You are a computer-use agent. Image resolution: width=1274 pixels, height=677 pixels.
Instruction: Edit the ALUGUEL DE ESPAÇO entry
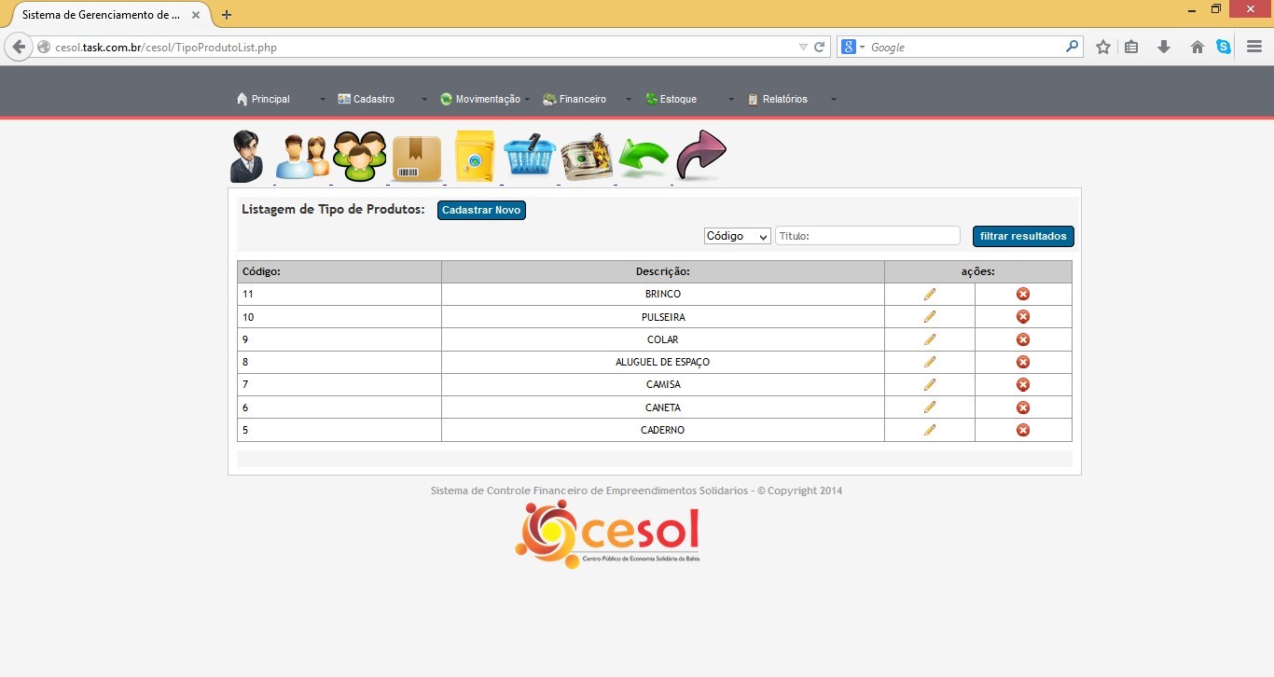(x=930, y=362)
